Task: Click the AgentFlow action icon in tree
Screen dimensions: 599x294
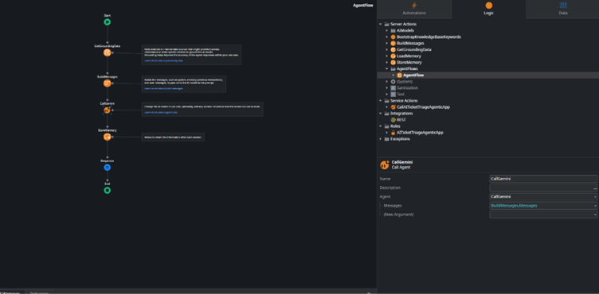Action: pyautogui.click(x=400, y=75)
